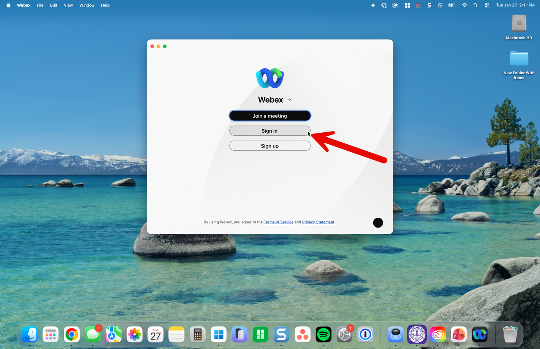Viewport: 540px width, 349px height.
Task: Open Maps from the dock
Action: pos(114,334)
